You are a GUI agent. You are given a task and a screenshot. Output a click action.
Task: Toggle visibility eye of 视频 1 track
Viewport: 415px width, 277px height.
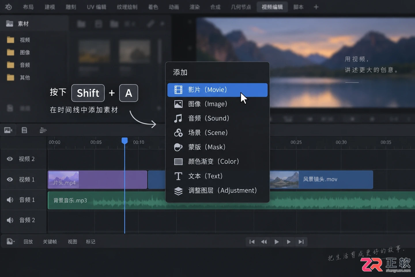(10, 179)
